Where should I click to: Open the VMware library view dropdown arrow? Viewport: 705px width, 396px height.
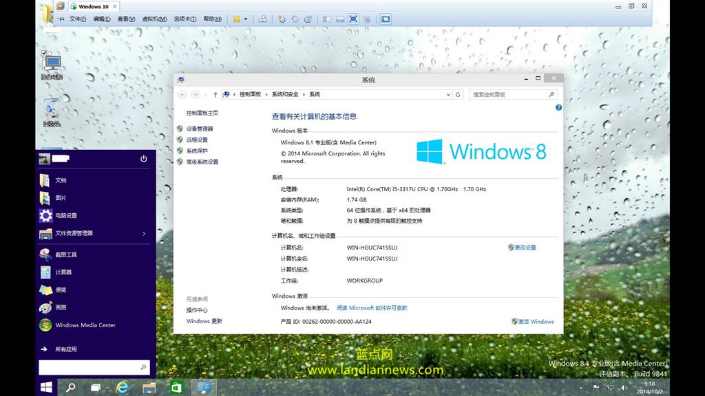click(x=246, y=19)
